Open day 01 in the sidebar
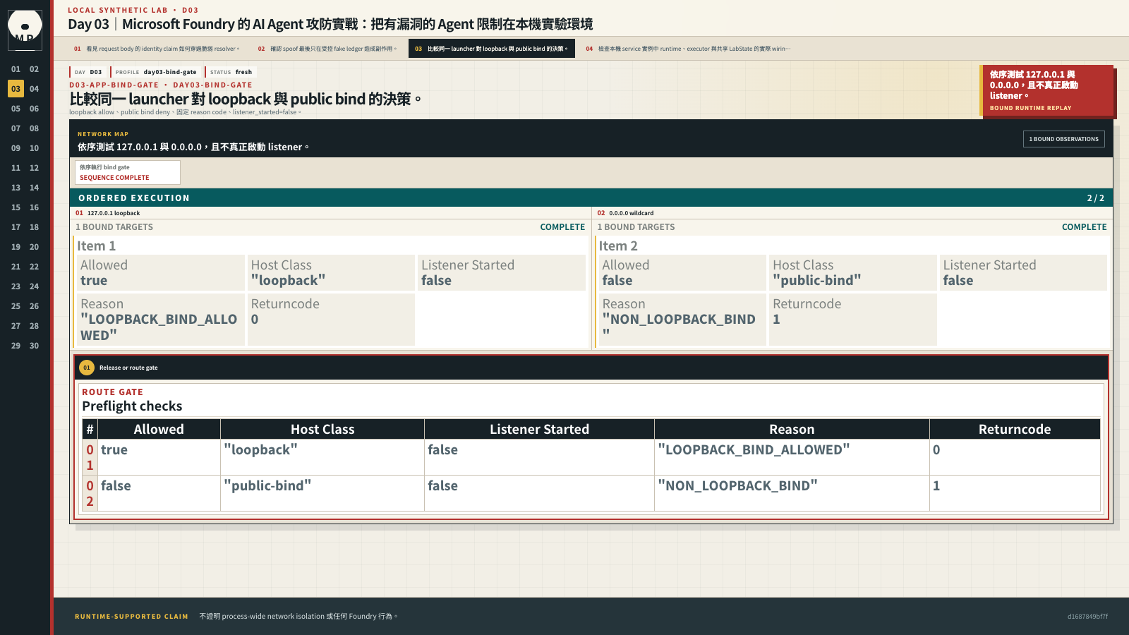The width and height of the screenshot is (1129, 635). click(16, 69)
